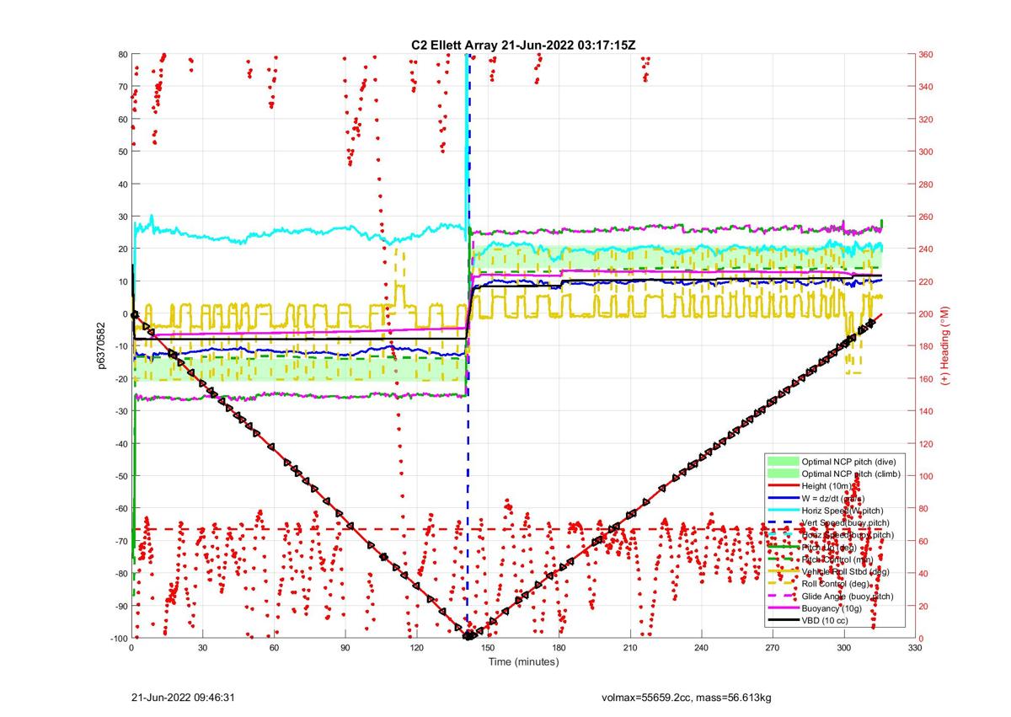Click the right heading axis tick '20'
This screenshot has height=717, width=1011.
[x=925, y=606]
